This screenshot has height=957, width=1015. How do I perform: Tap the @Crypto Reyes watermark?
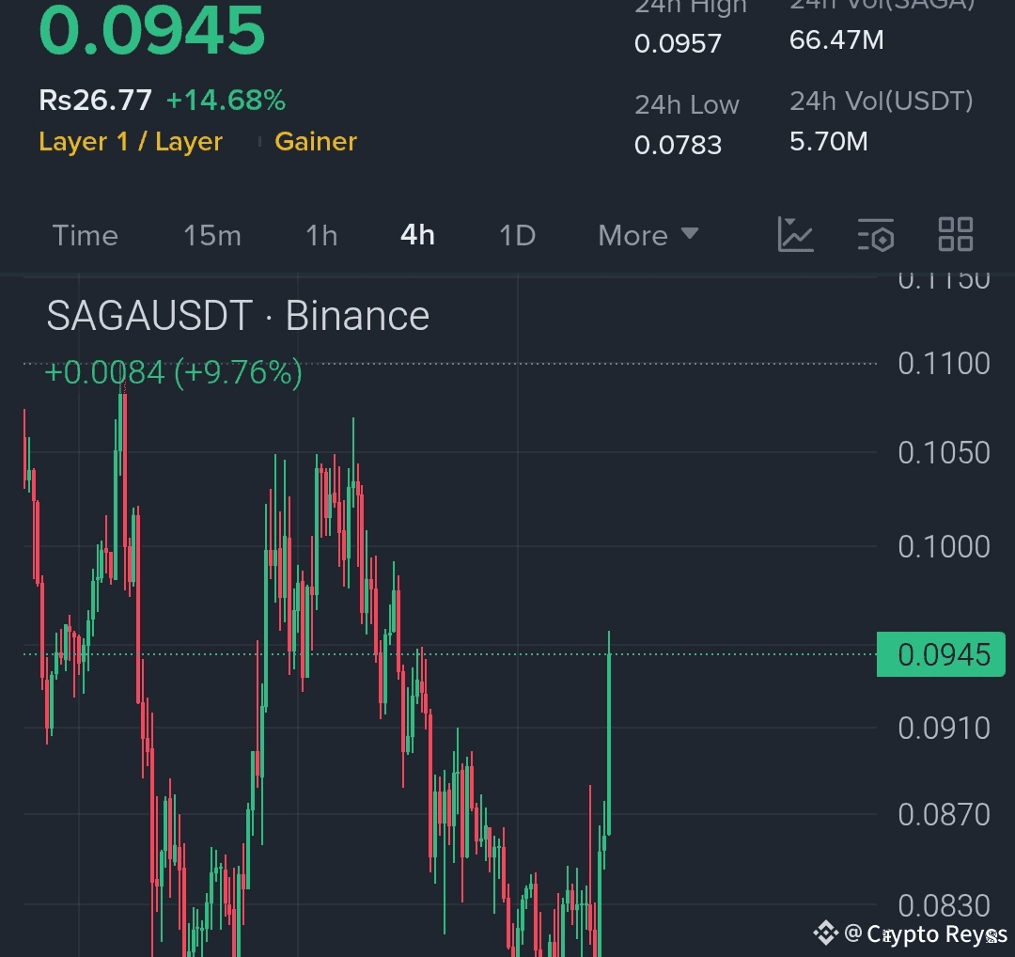(x=926, y=934)
